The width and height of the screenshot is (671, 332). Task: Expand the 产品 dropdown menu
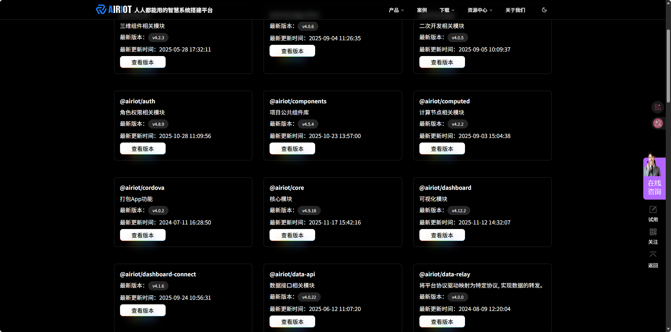pyautogui.click(x=396, y=10)
